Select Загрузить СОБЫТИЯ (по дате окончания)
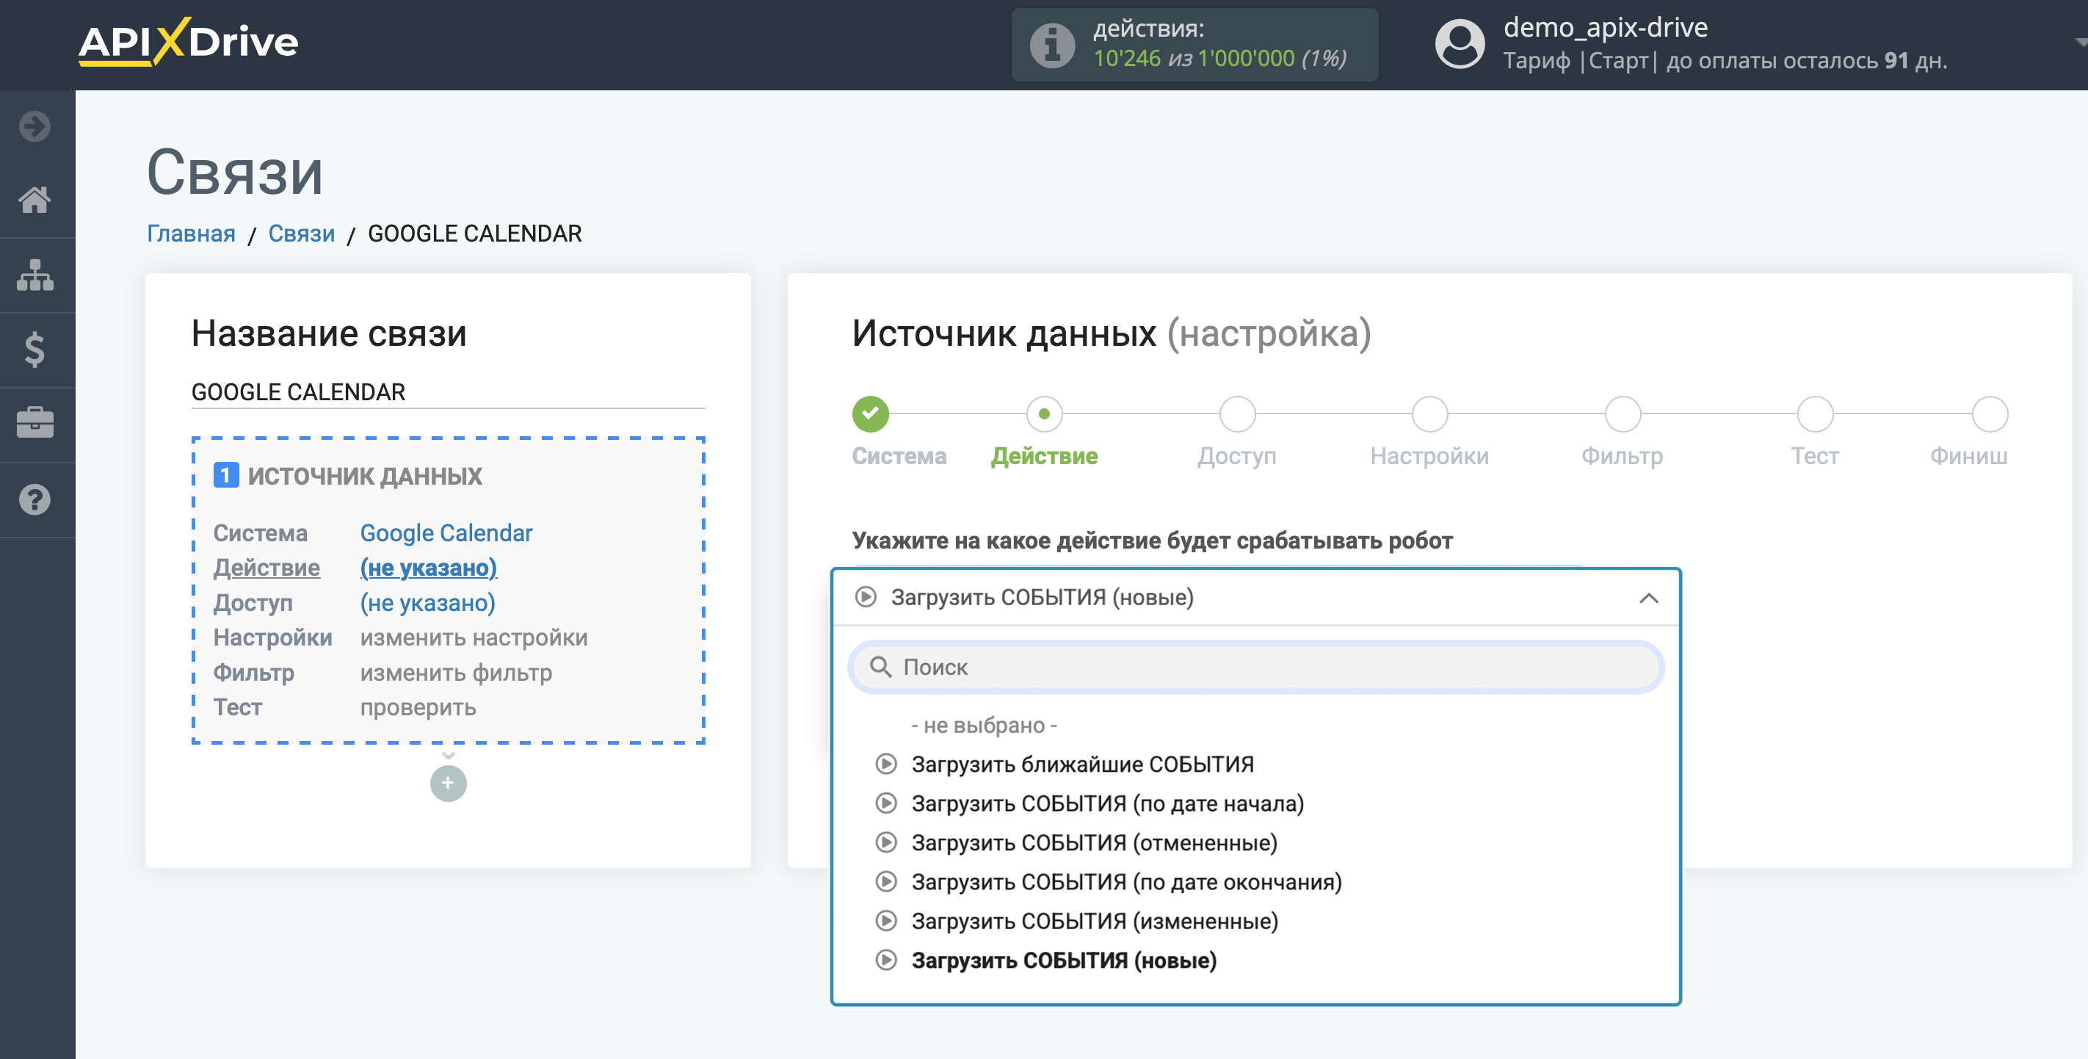The width and height of the screenshot is (2088, 1059). (1127, 881)
